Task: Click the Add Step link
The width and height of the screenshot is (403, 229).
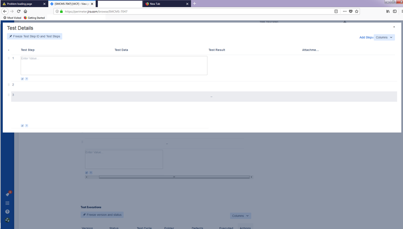Action: pos(366,37)
